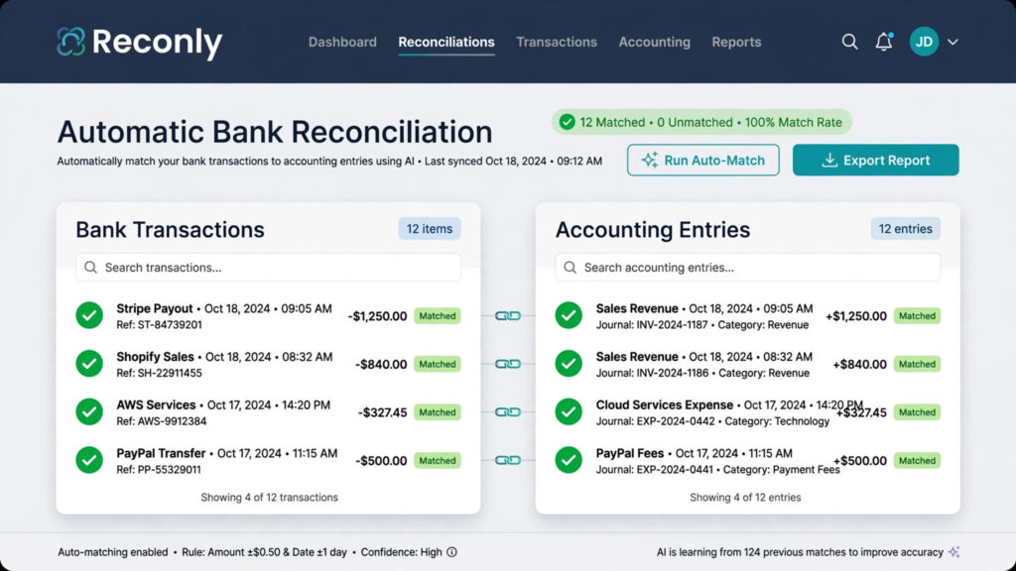Focus the Search accounting entries field

point(748,268)
